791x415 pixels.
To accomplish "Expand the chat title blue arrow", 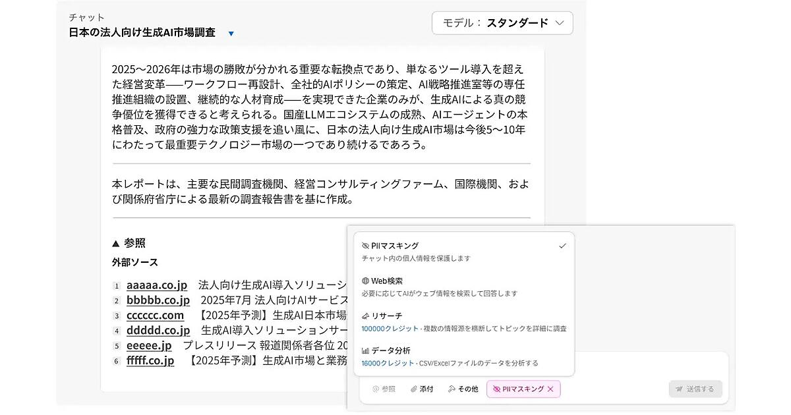I will 231,34.
